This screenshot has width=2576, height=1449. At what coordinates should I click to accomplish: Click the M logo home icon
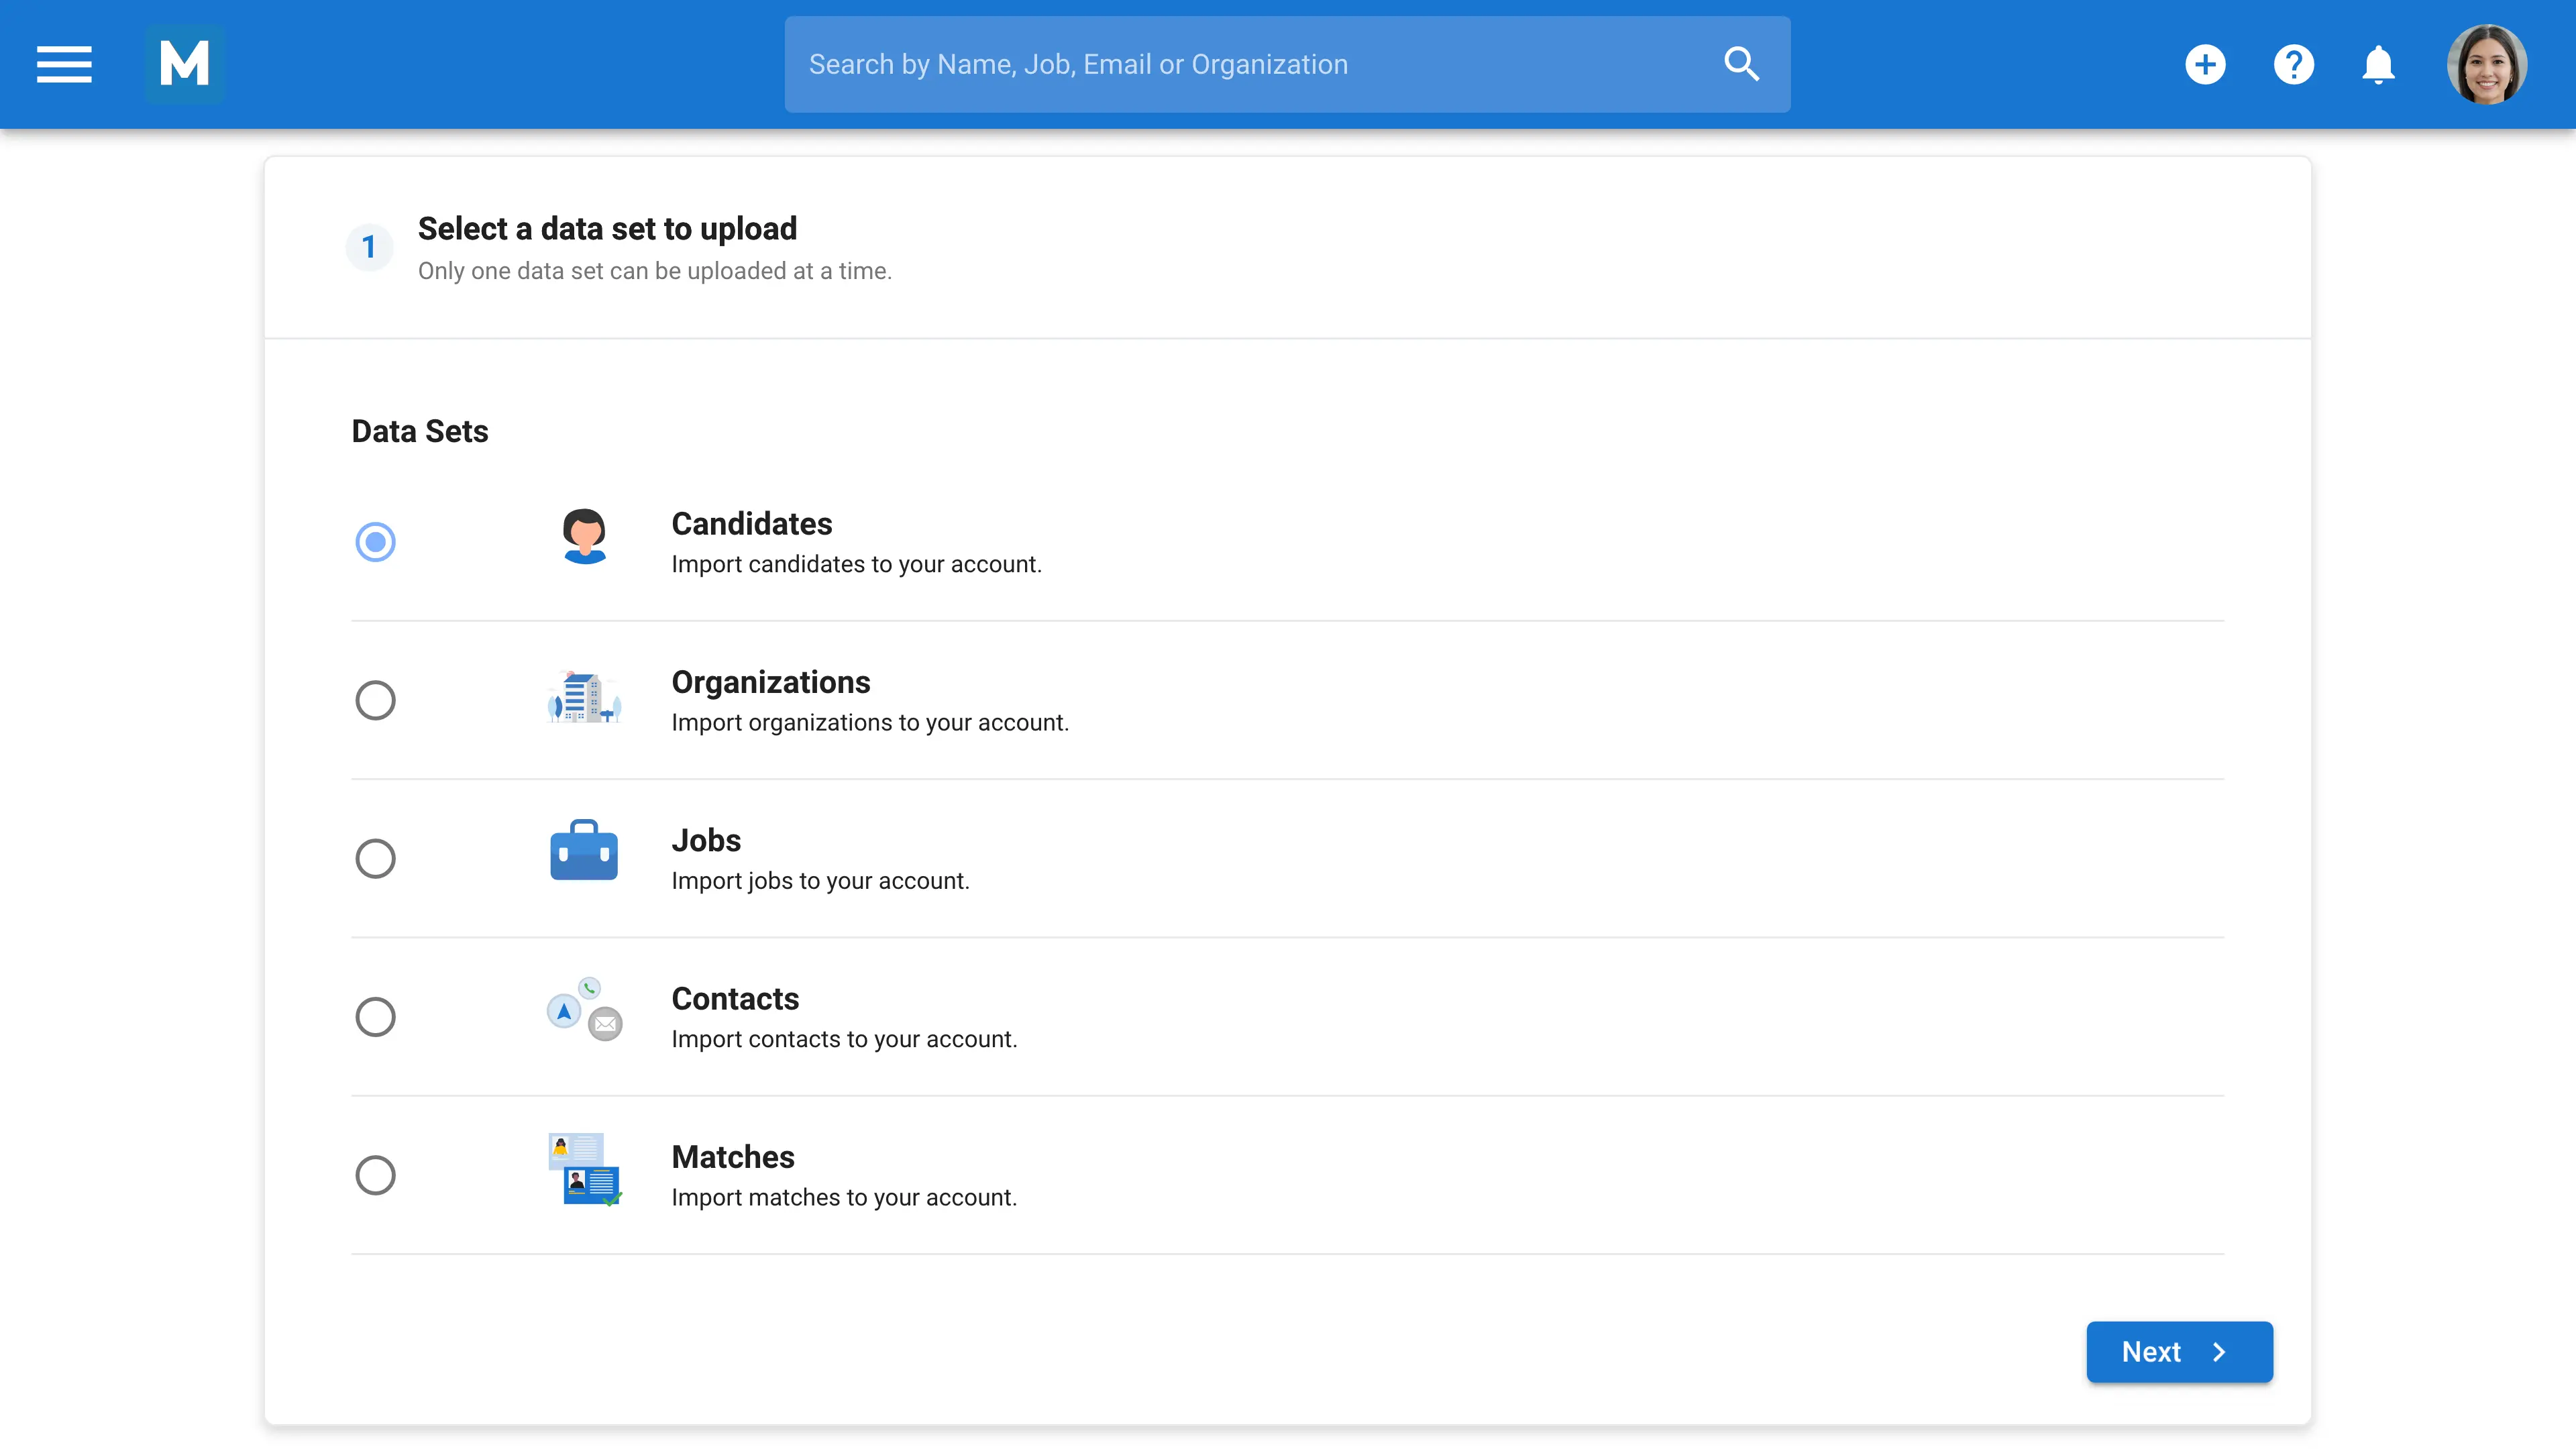[x=184, y=64]
